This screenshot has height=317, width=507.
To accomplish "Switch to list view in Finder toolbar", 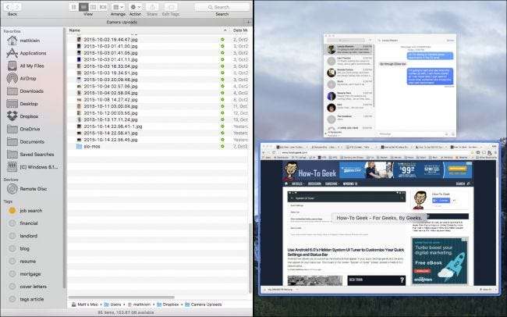I will 83,6.
